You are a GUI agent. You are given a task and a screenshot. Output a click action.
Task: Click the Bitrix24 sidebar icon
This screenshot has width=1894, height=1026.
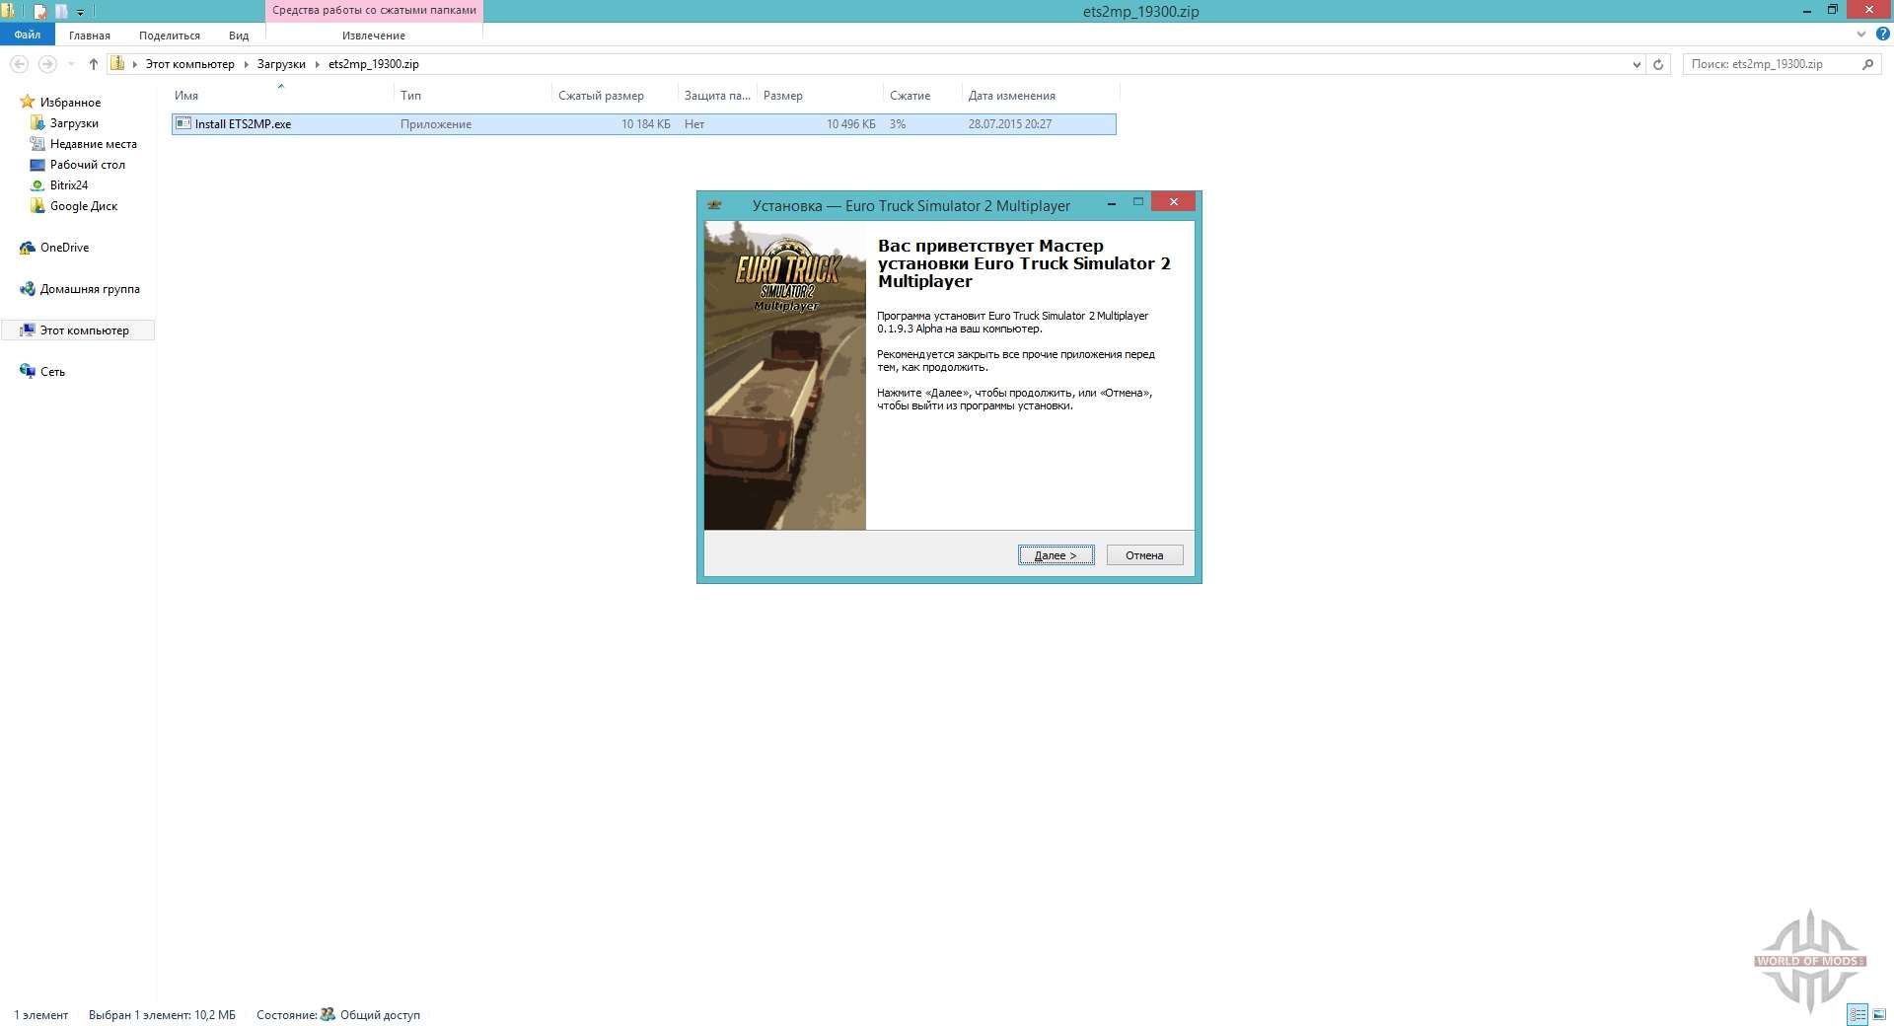coord(37,185)
